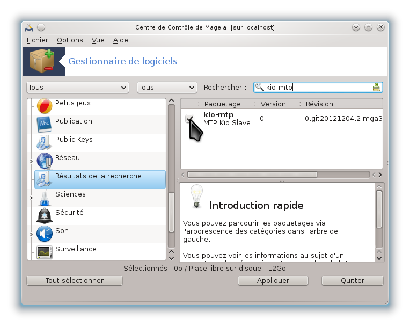Click the Sélectionnés status text

[204, 268]
